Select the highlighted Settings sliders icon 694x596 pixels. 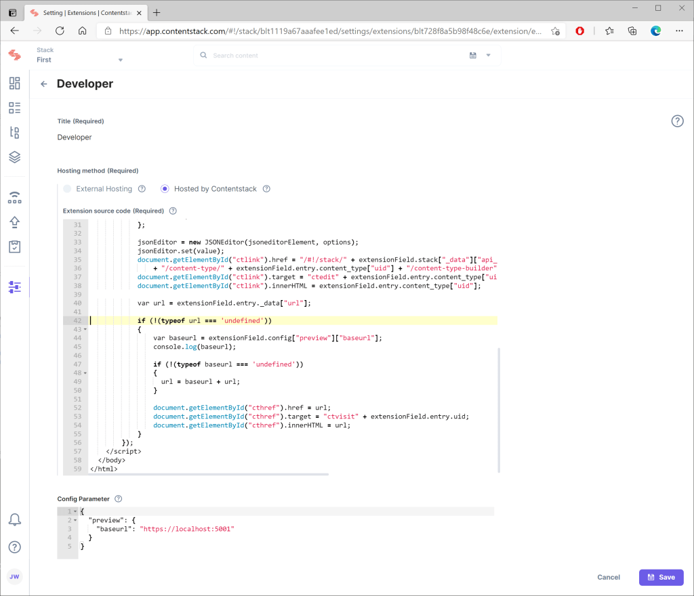[x=15, y=286]
